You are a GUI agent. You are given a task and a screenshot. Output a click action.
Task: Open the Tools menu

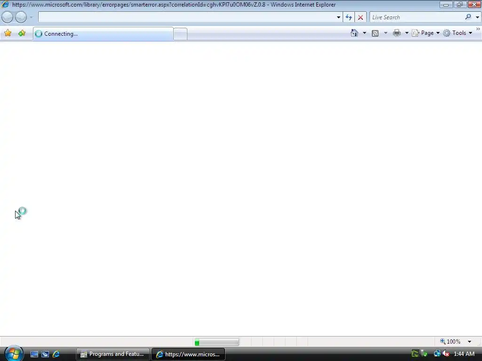(x=458, y=33)
